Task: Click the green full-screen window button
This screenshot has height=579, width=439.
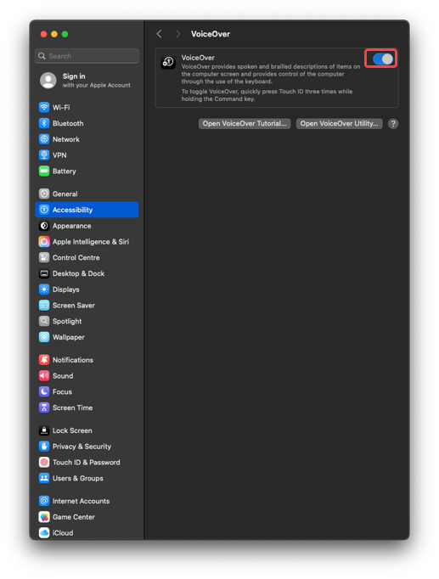Action: click(65, 34)
